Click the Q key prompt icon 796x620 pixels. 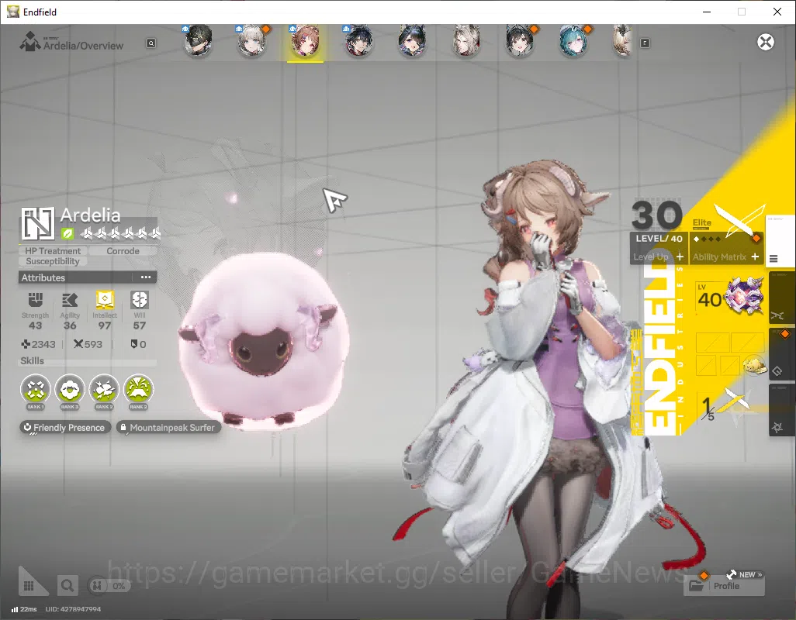(151, 43)
